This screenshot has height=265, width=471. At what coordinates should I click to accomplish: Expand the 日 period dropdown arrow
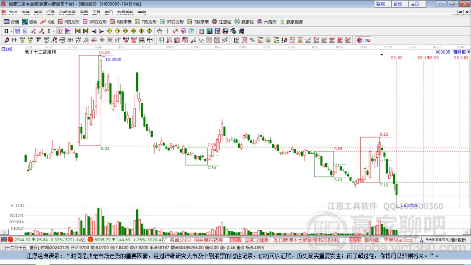click(11, 31)
